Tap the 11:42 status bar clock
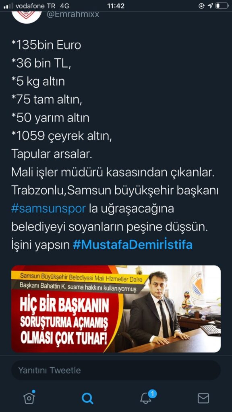This screenshot has width=232, height=412. tap(116, 6)
